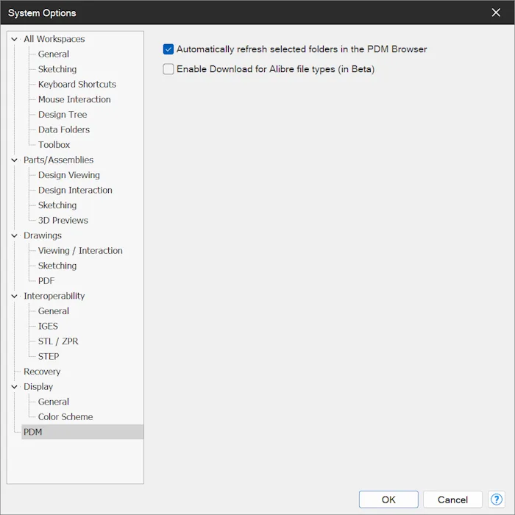Confirm settings with the OK button
Screen dimensions: 515x515
388,500
